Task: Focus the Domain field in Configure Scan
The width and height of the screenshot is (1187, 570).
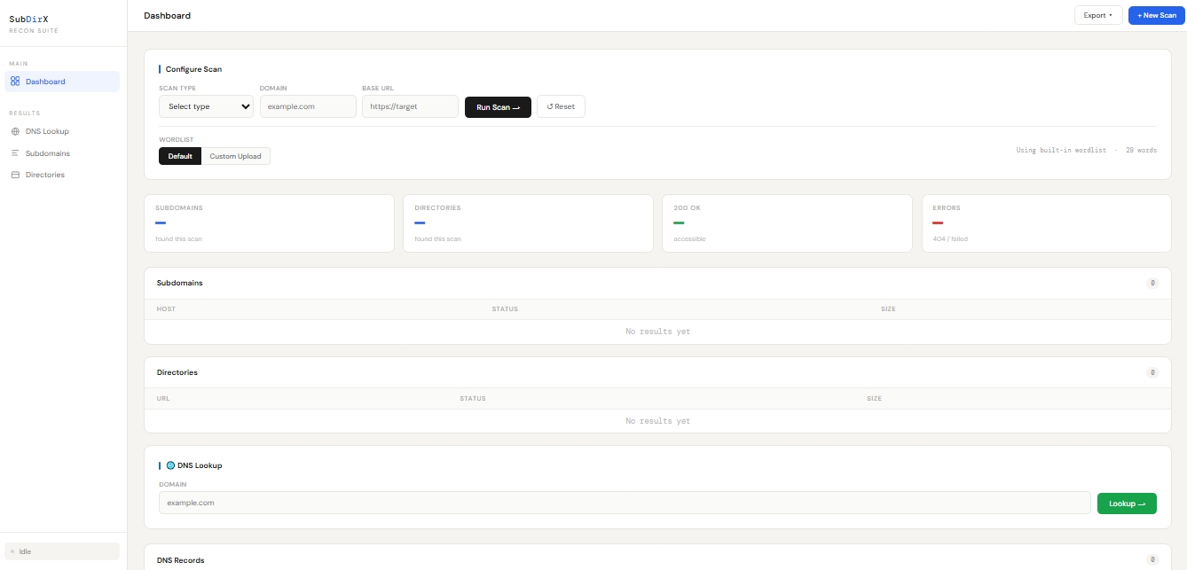Action: [308, 106]
